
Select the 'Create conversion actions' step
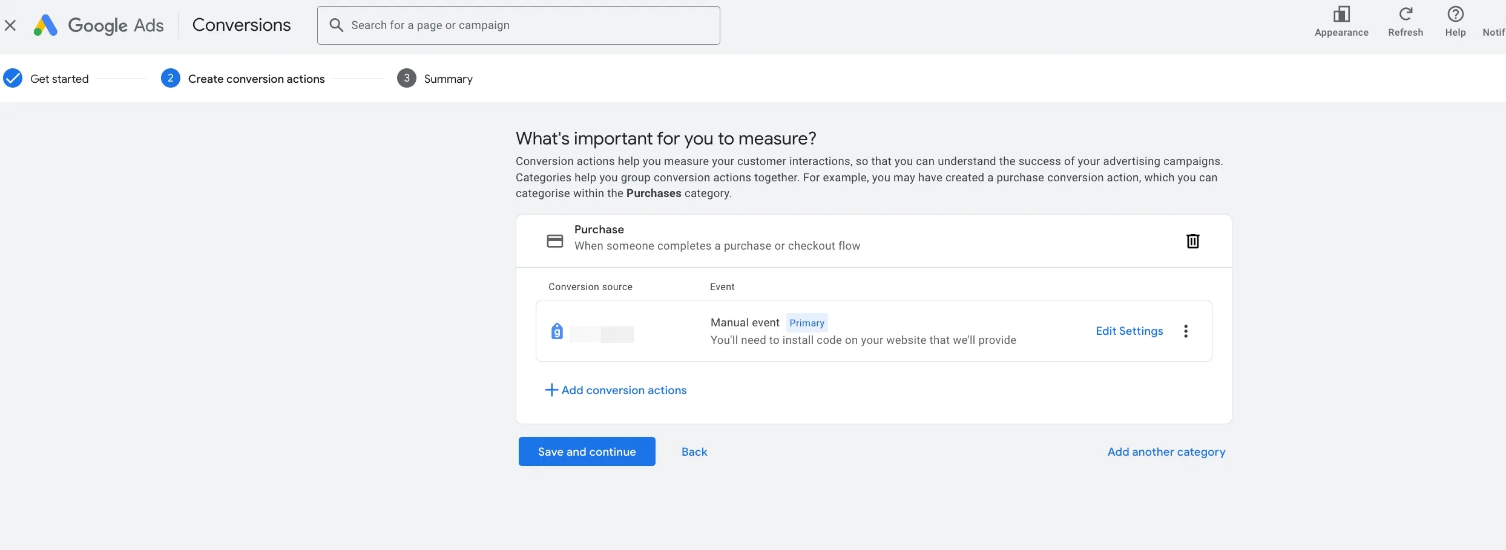tap(243, 79)
